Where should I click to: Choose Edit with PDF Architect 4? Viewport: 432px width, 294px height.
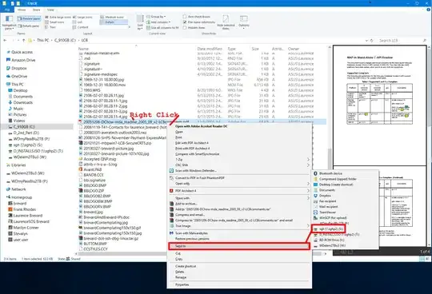tap(239, 143)
